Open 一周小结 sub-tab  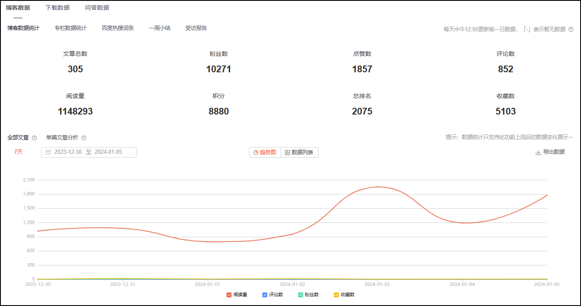coord(159,28)
